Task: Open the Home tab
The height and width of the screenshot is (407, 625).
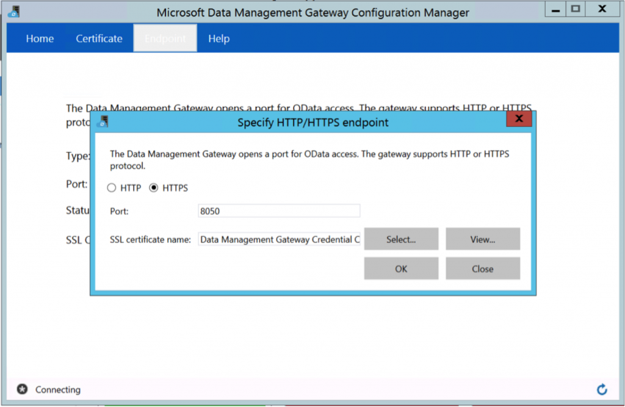Action: (x=40, y=38)
